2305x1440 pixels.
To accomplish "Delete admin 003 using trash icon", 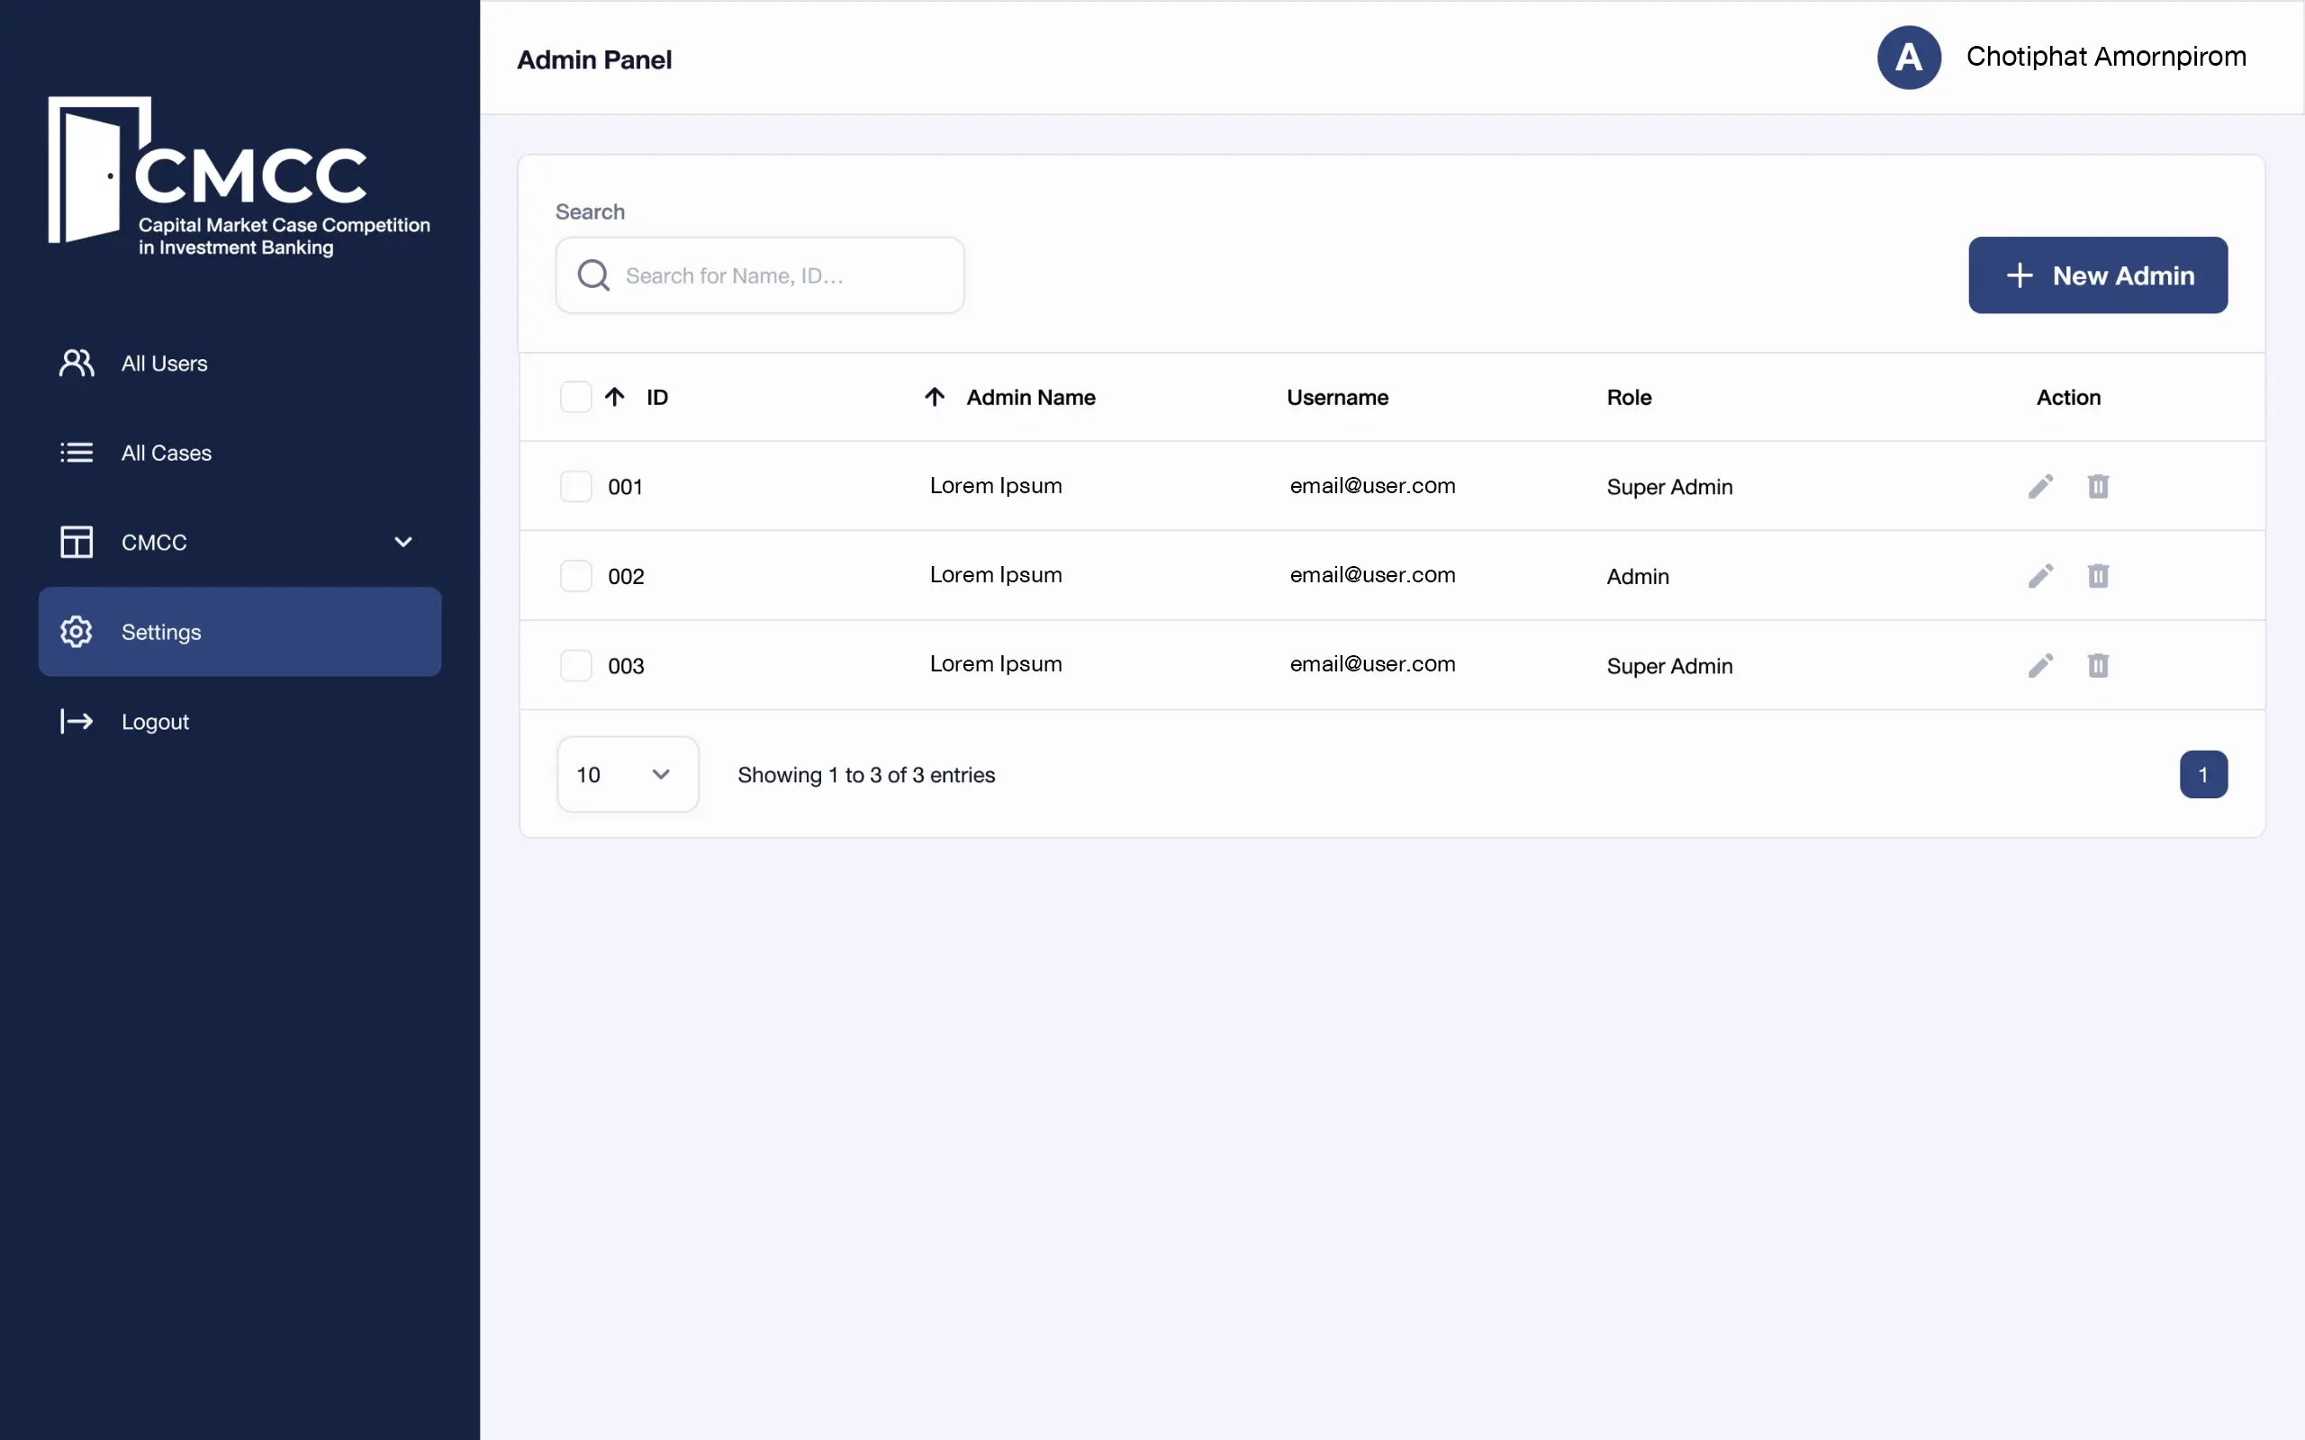I will (x=2097, y=666).
